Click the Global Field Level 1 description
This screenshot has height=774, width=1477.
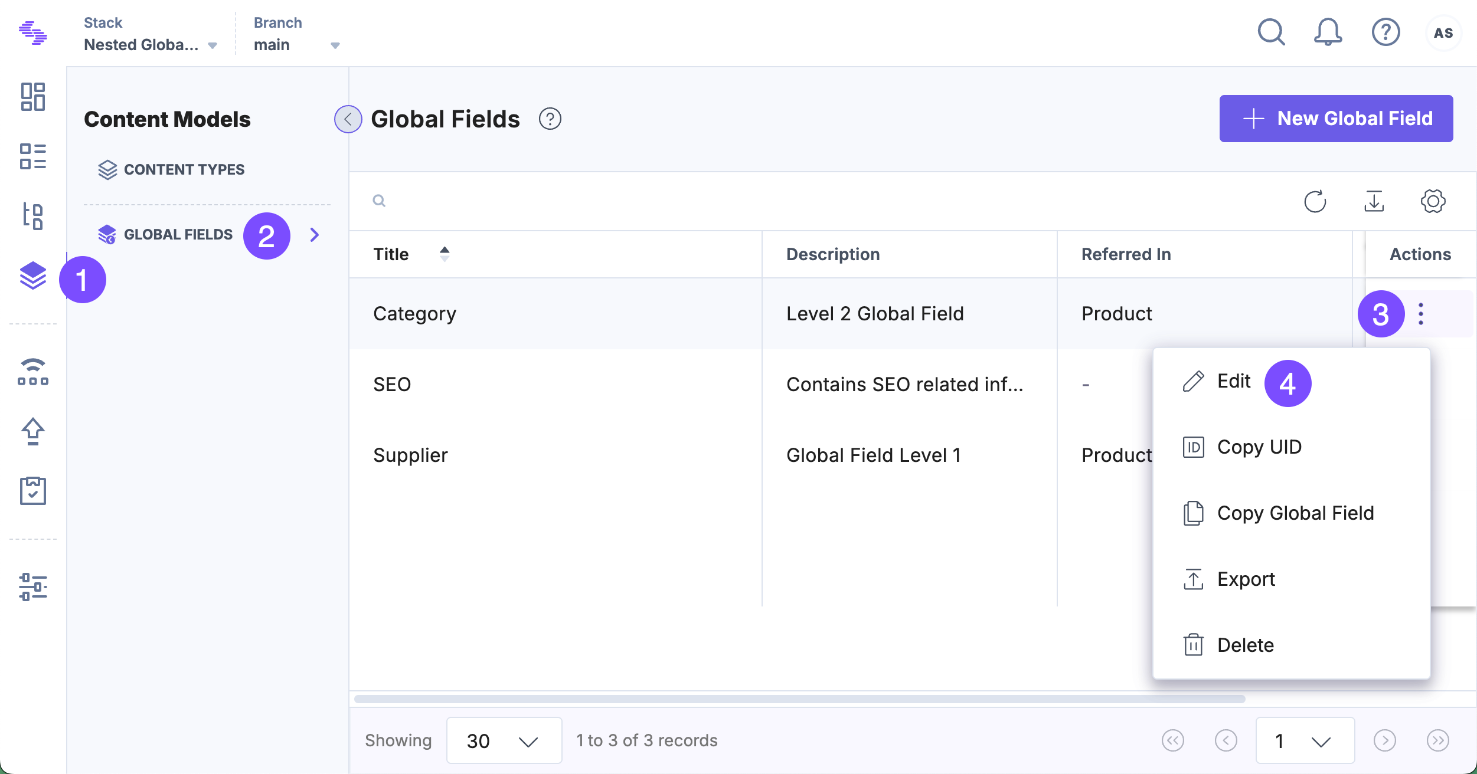click(874, 455)
